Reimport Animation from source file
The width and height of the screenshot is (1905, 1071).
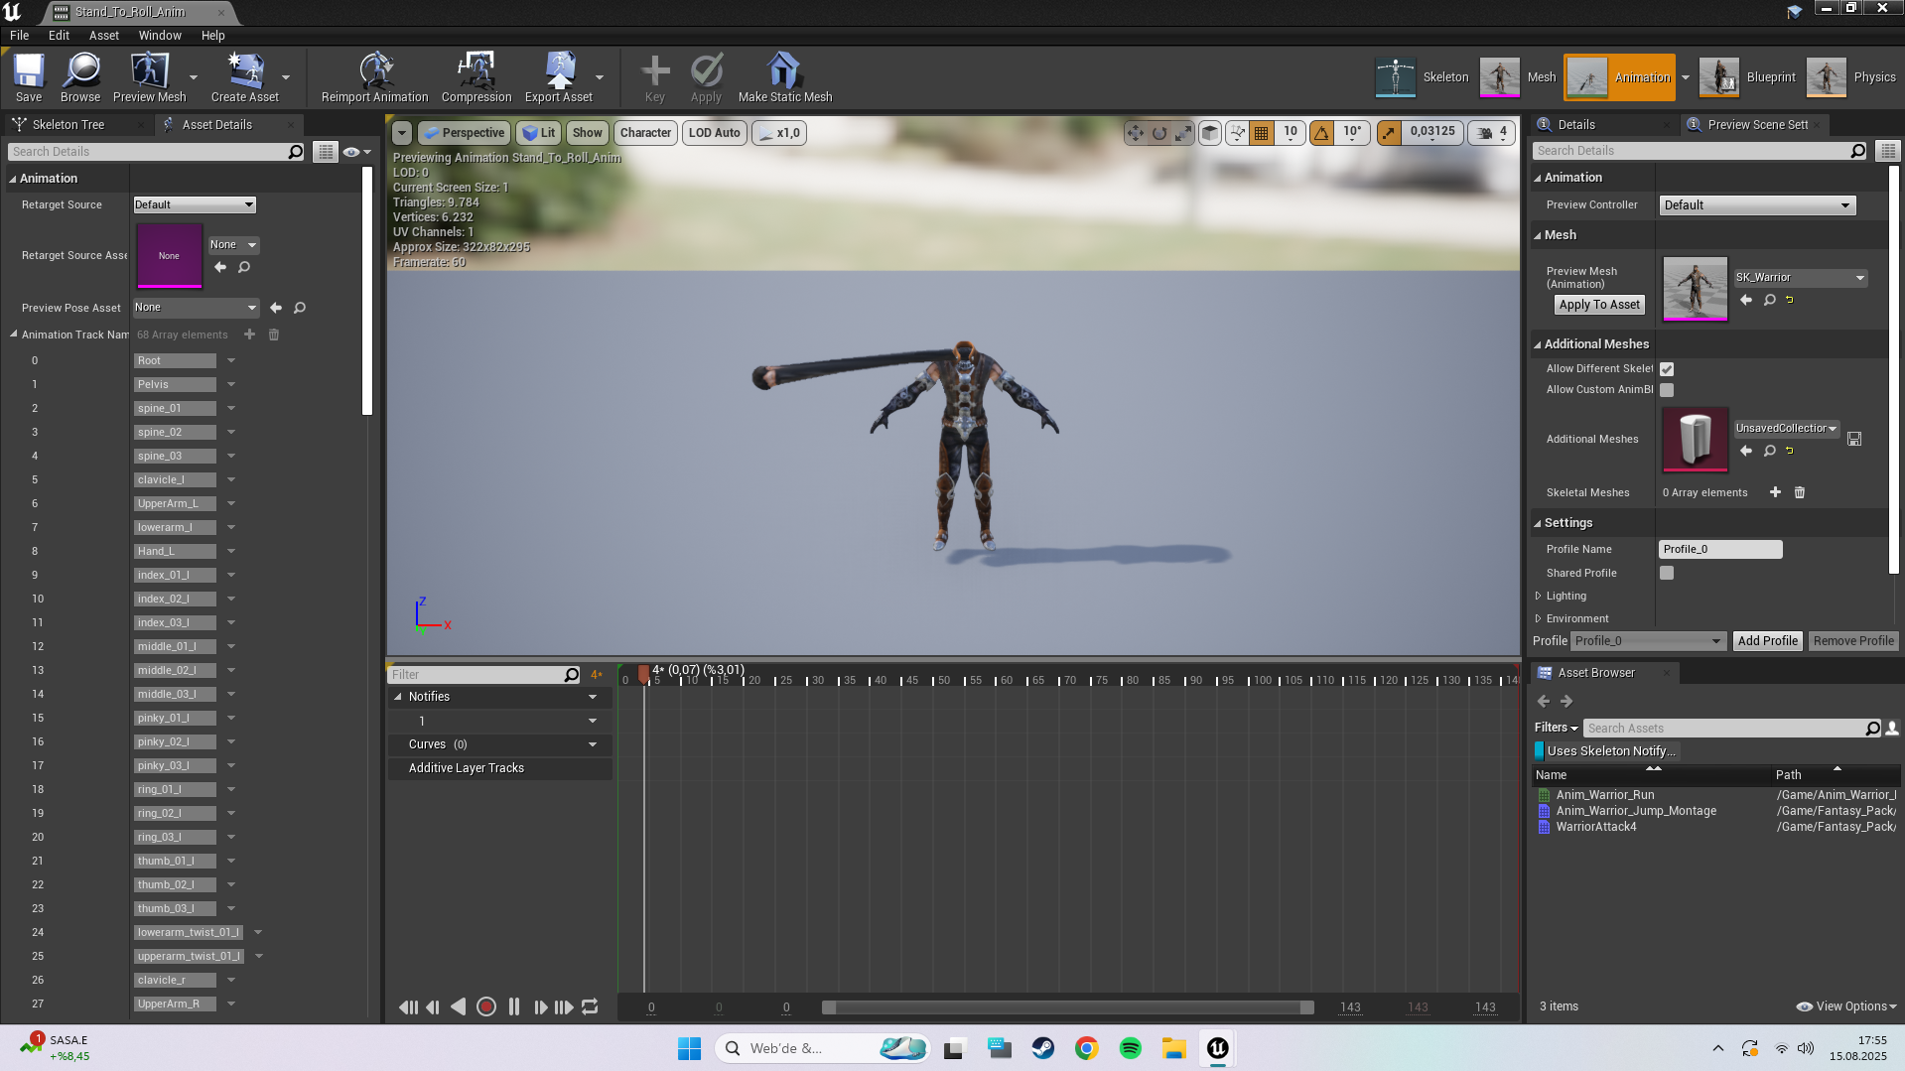tap(375, 77)
